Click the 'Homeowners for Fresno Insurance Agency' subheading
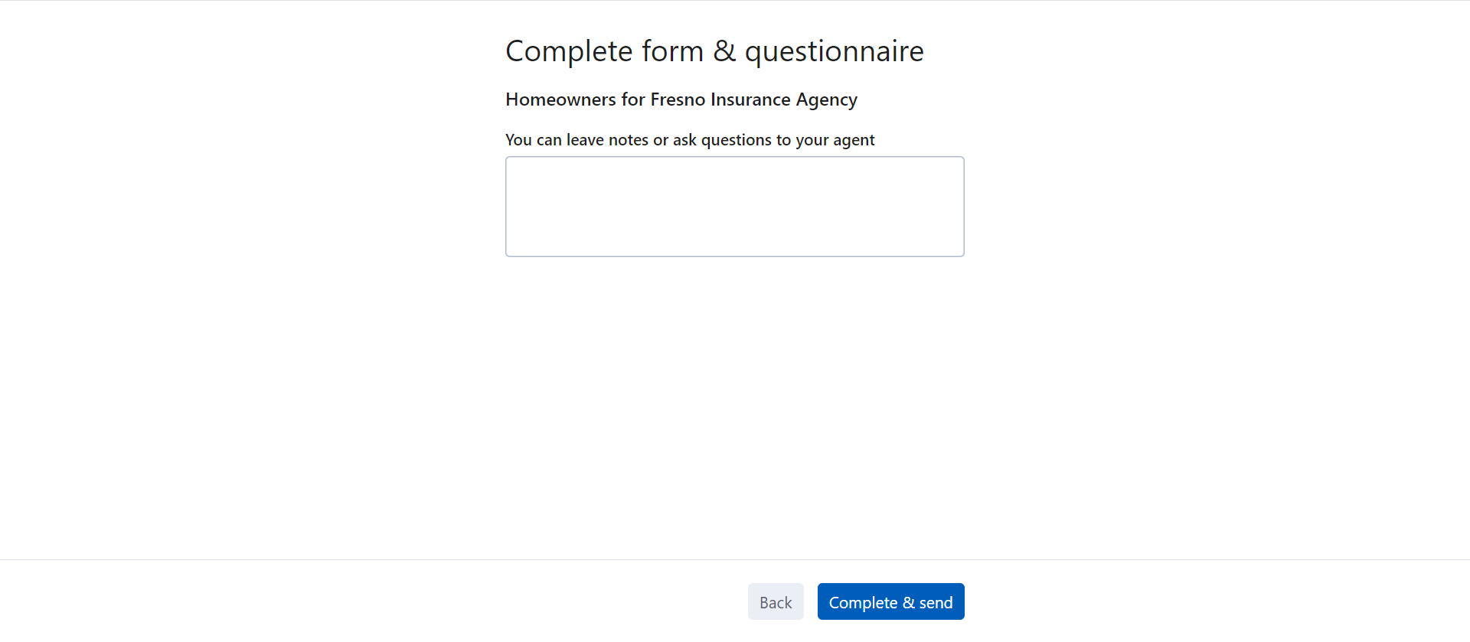Viewport: 1470px width, 642px height. (681, 99)
